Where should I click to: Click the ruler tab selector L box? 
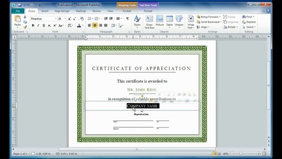[x=14, y=37]
